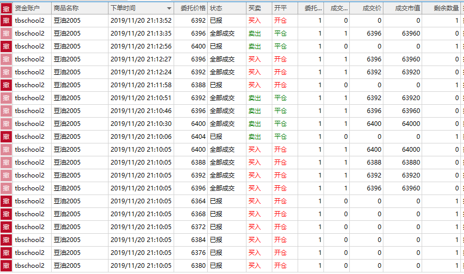Select the timestamp 2019/11/20 21:12:56
464x274 pixels.
click(141, 46)
